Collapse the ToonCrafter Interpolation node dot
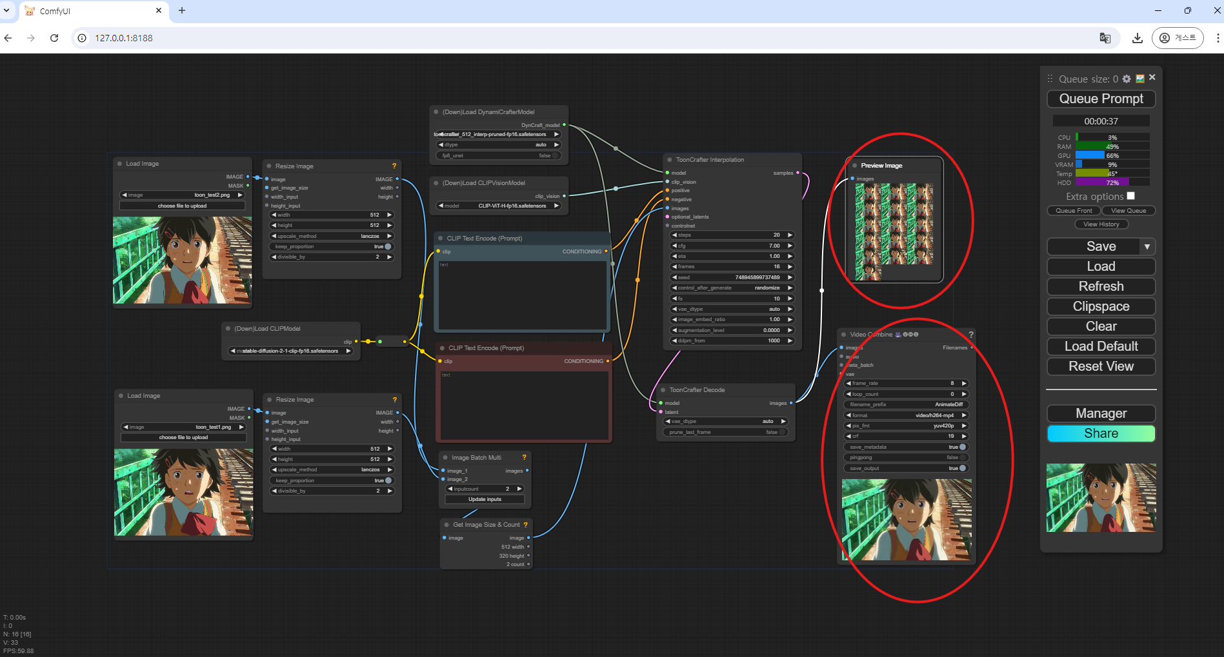The width and height of the screenshot is (1224, 657). point(670,160)
